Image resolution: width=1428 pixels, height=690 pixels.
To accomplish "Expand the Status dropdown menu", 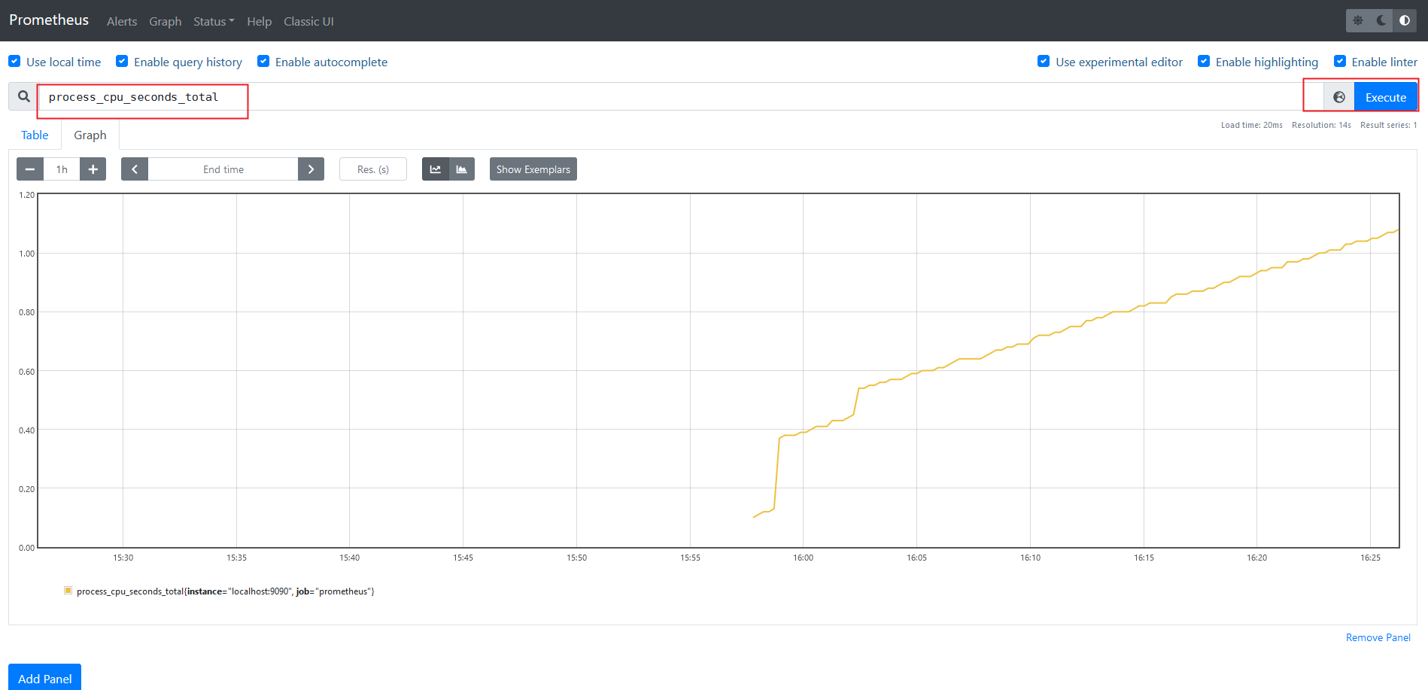I will tap(214, 21).
